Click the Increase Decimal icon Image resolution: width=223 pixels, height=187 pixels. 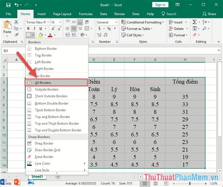[99, 35]
